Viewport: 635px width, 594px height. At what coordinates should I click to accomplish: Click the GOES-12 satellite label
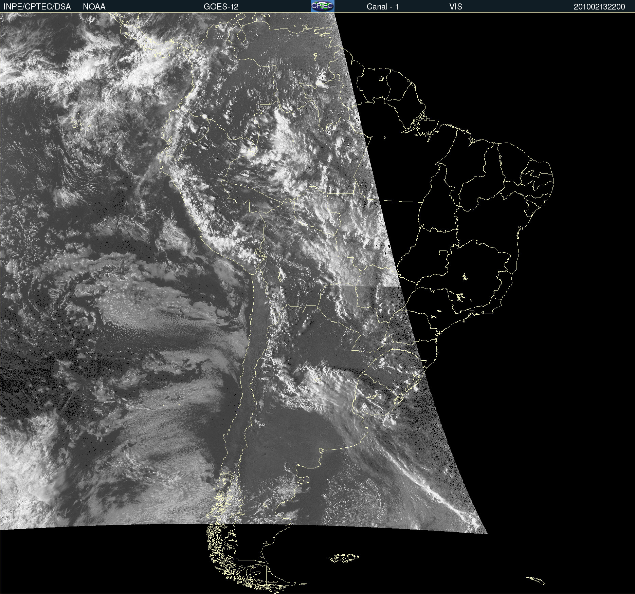(221, 7)
